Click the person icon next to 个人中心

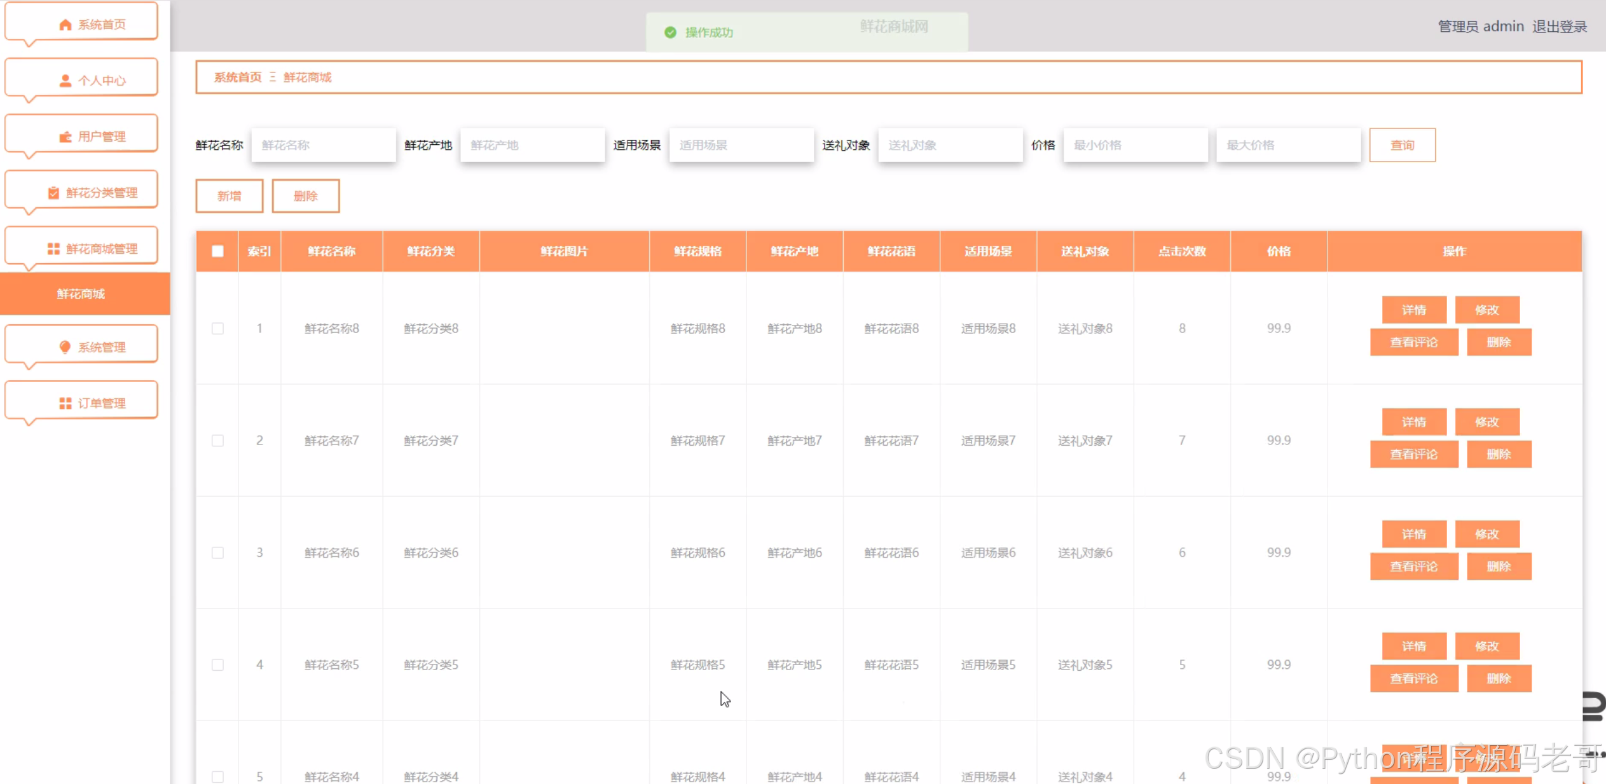(65, 81)
